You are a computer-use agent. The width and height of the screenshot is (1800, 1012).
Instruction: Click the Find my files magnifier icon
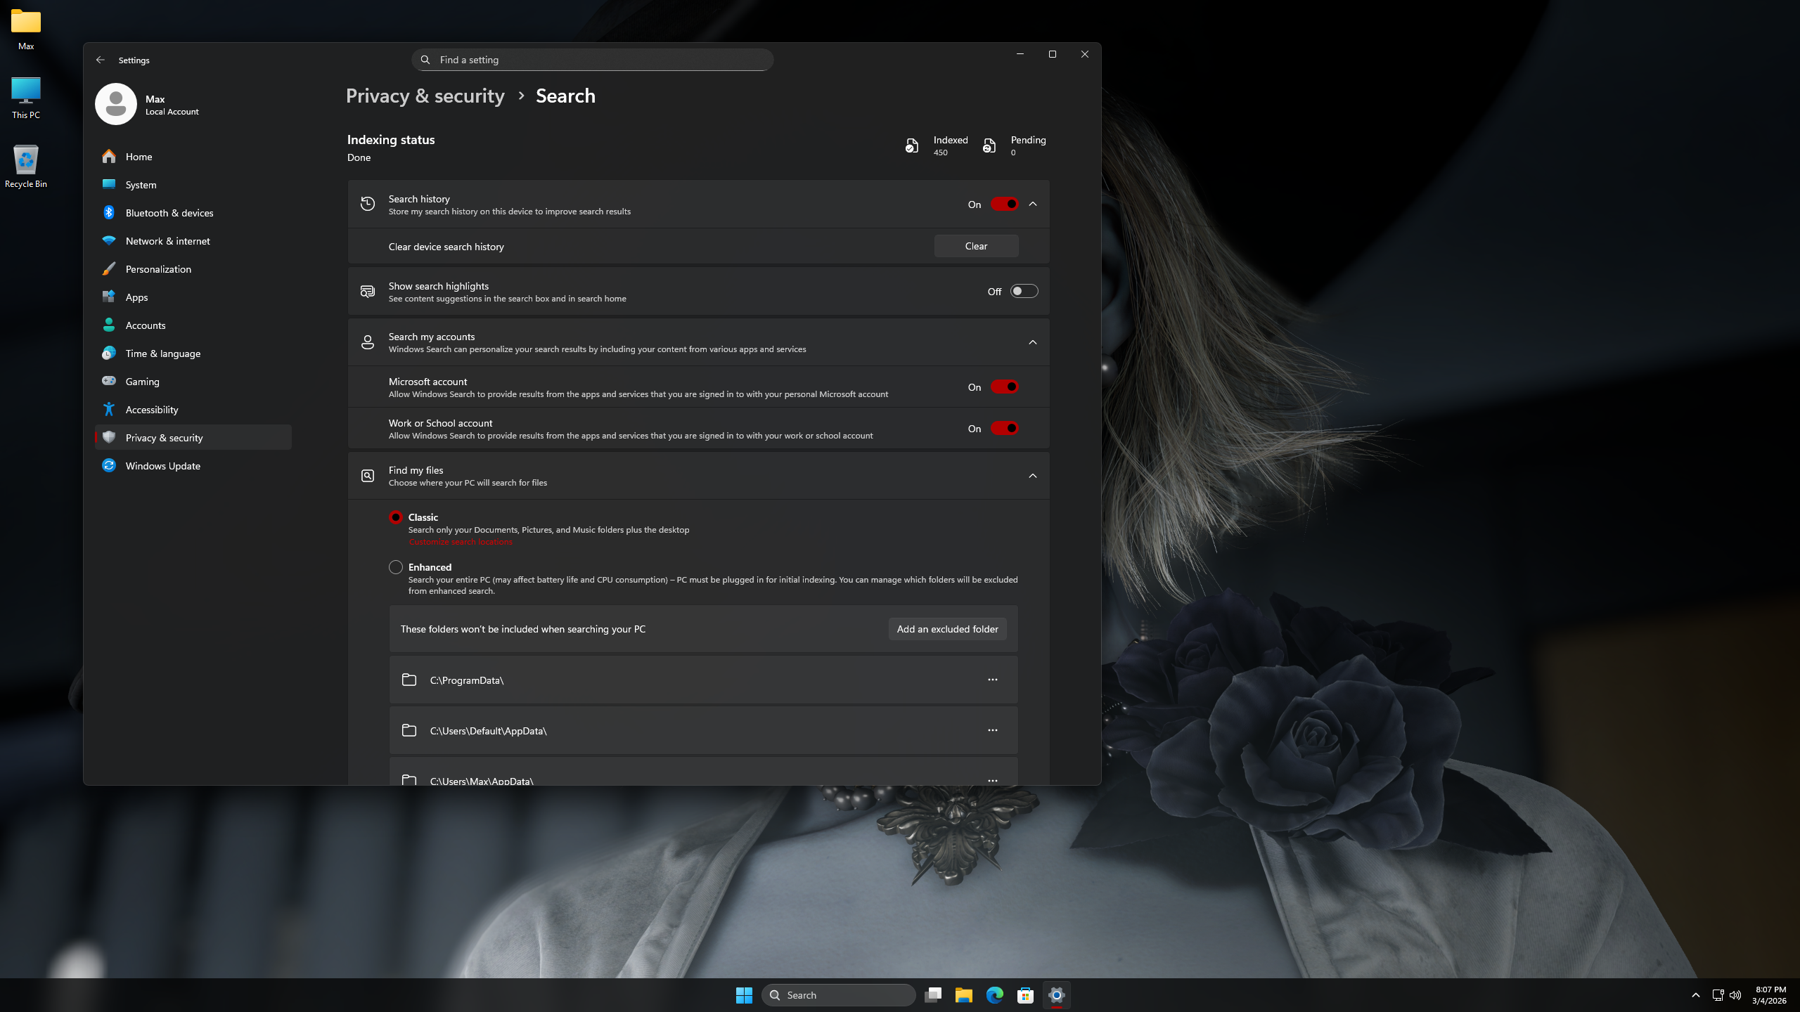pos(368,476)
